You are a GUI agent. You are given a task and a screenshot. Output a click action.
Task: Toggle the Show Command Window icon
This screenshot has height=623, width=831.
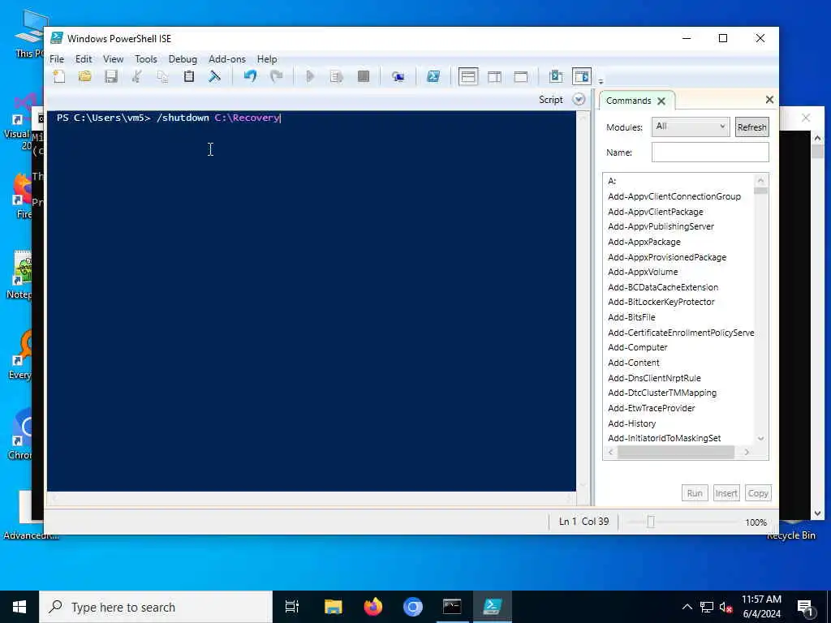[x=555, y=77]
